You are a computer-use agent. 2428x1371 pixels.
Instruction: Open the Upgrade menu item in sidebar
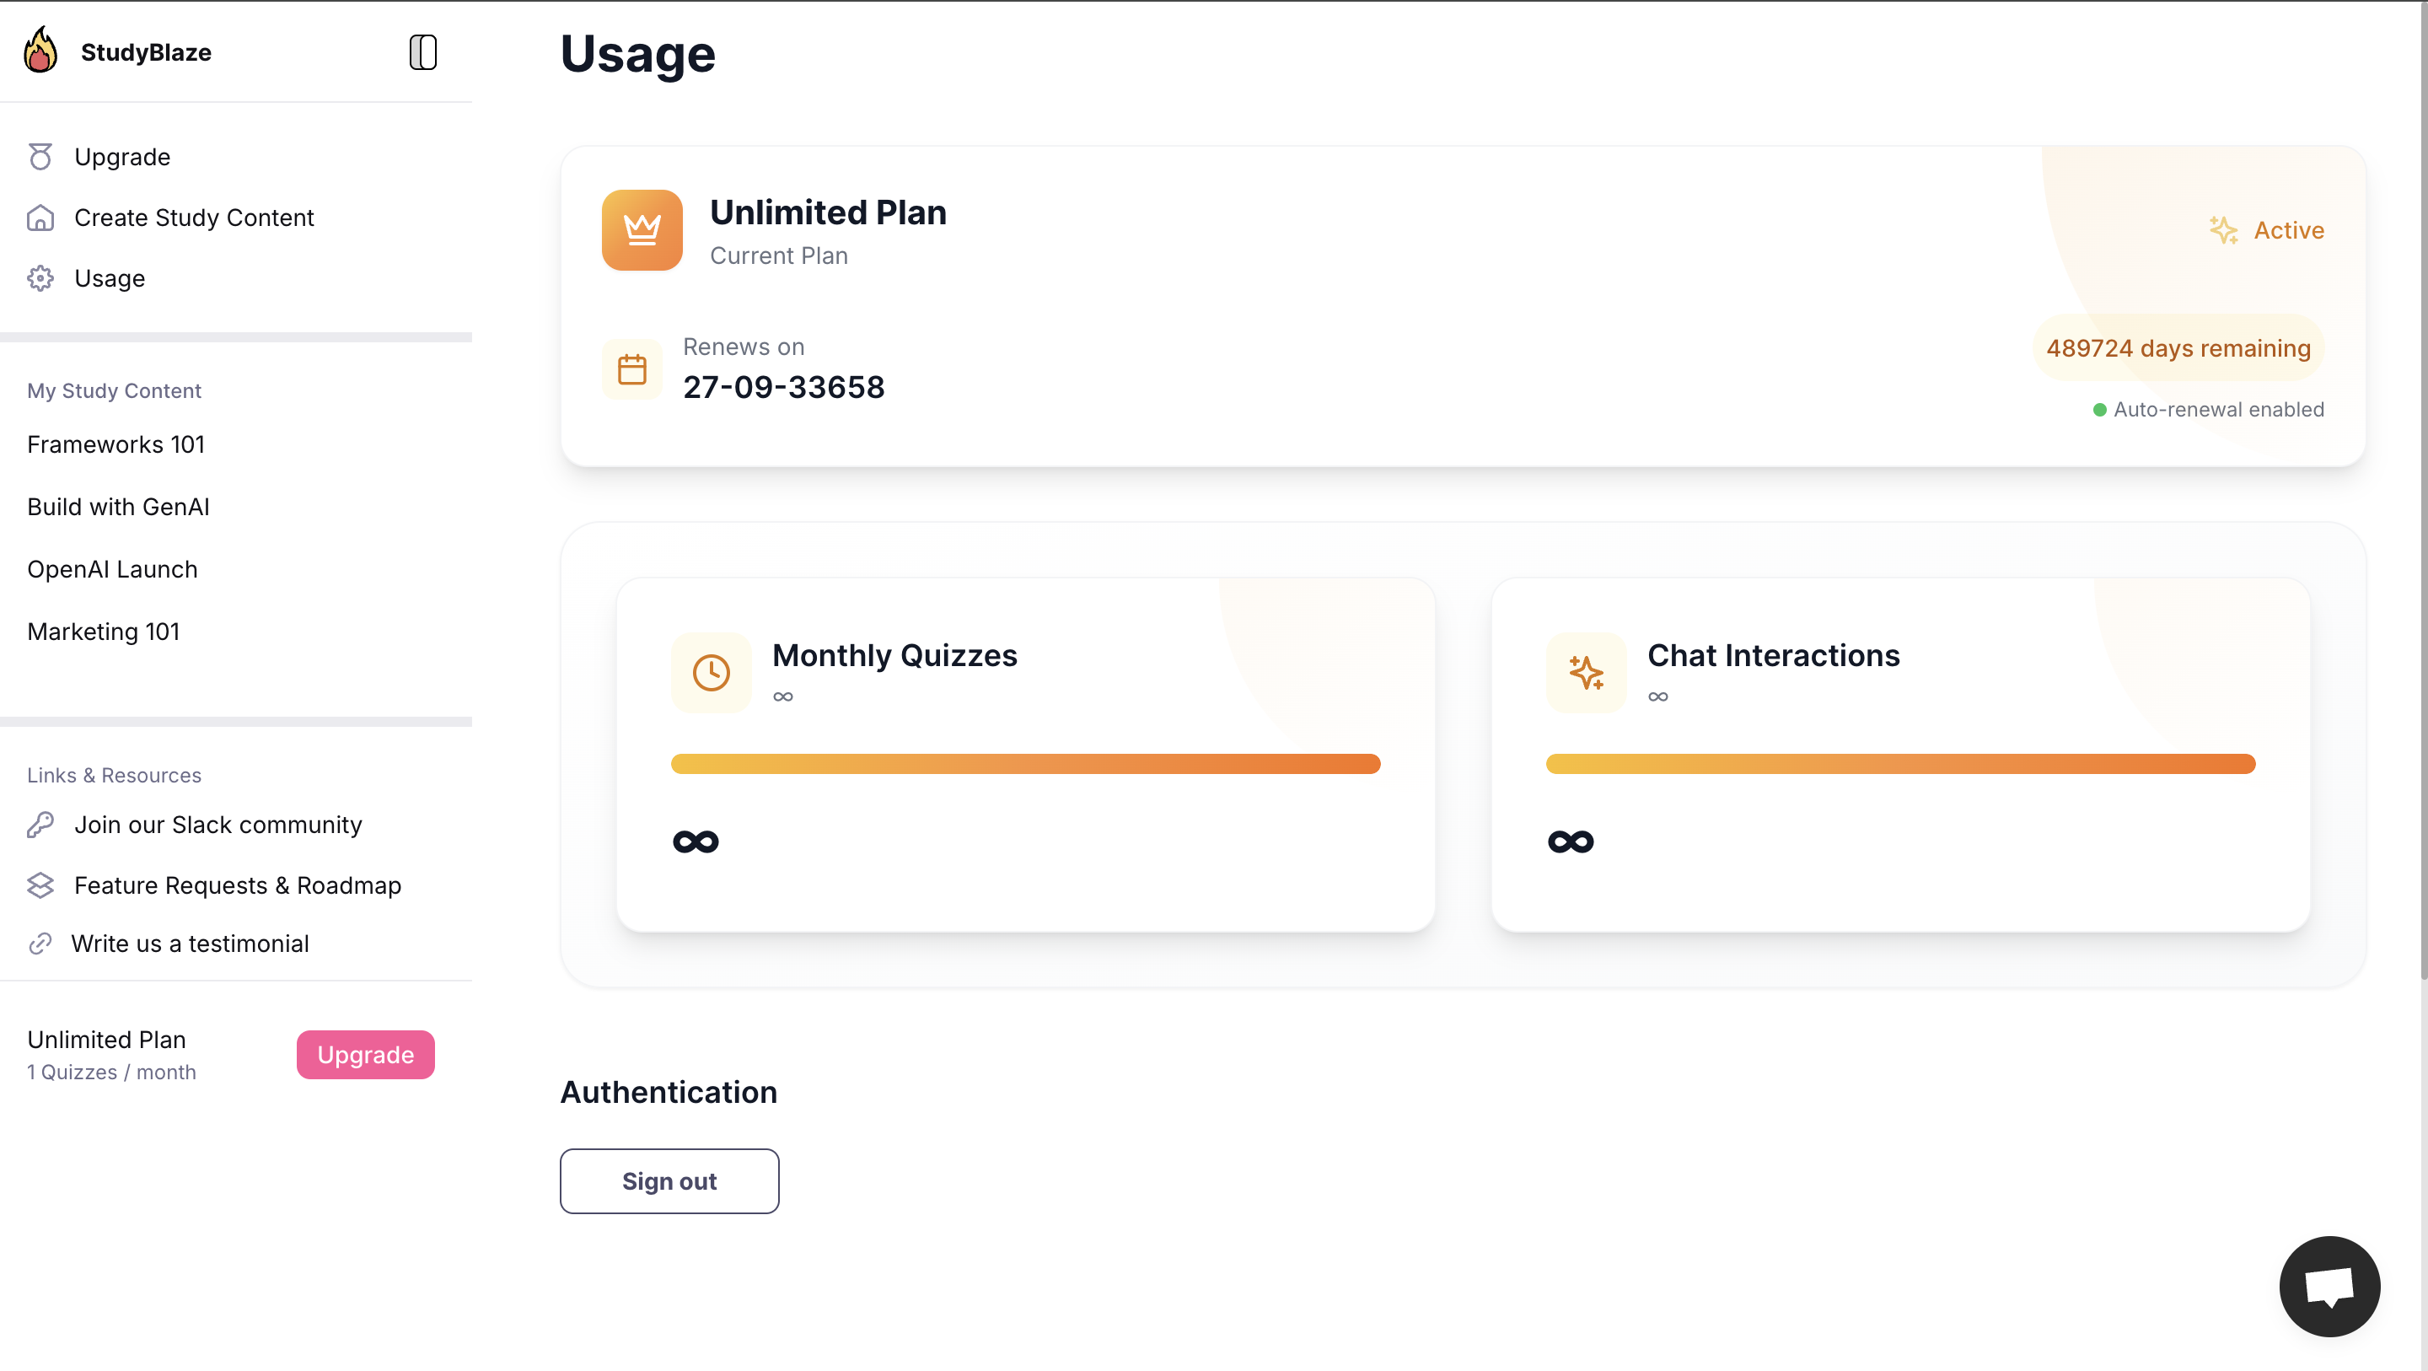(121, 157)
